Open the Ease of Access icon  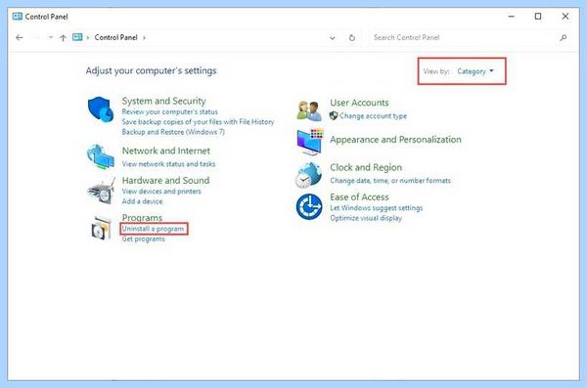pos(309,206)
